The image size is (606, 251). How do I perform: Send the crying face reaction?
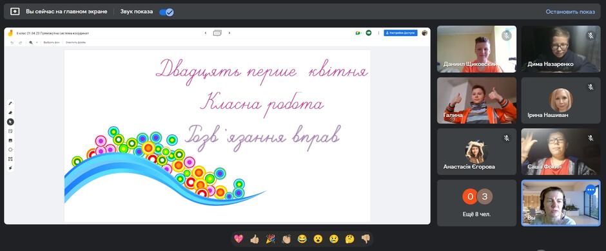tap(334, 239)
